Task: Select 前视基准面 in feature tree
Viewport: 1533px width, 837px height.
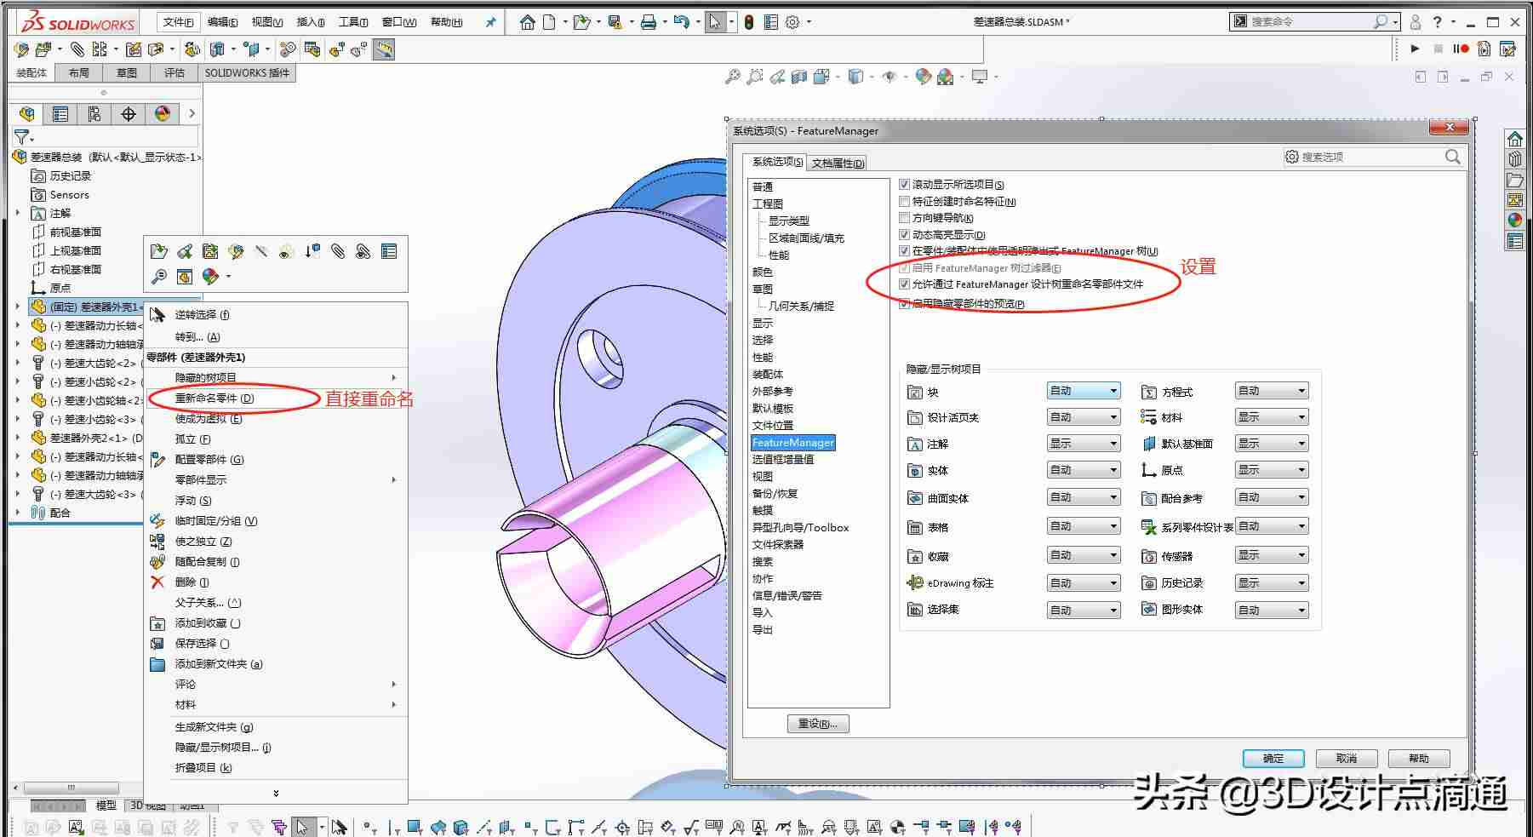Action: click(76, 232)
